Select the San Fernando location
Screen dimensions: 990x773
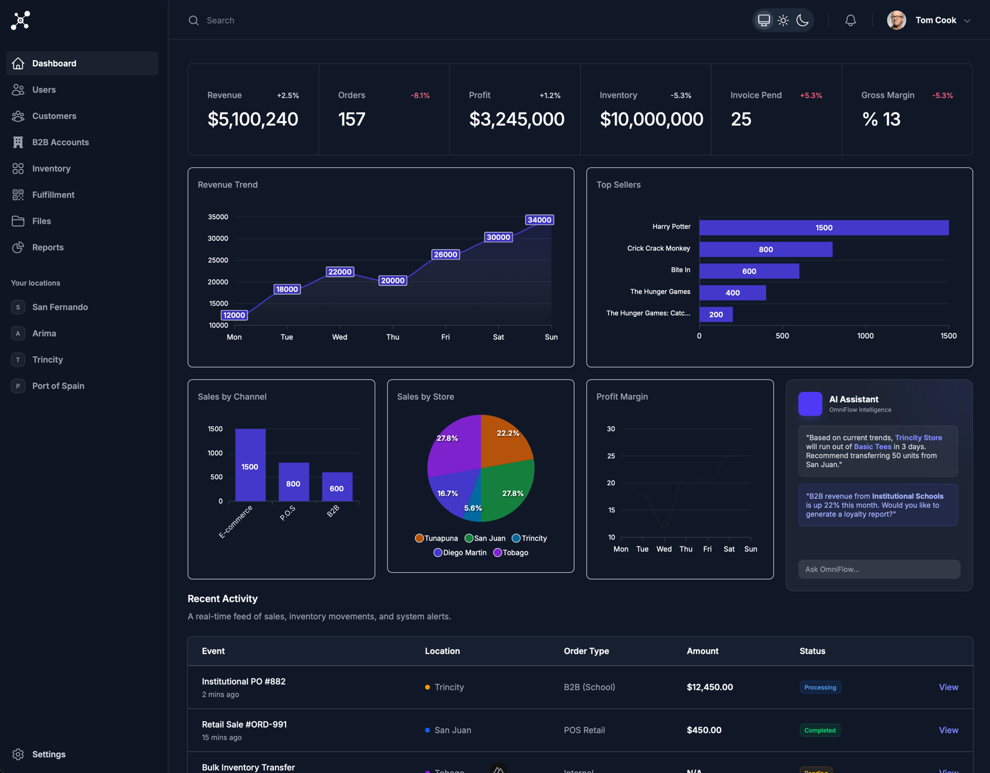tap(60, 307)
